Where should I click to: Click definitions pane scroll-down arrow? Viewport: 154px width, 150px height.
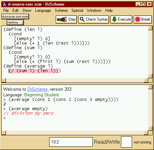pyautogui.click(x=150, y=76)
